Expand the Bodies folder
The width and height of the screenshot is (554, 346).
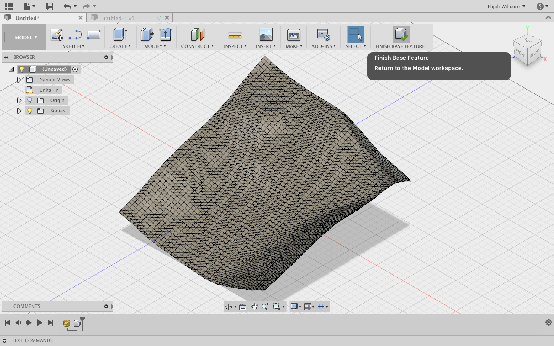click(19, 111)
